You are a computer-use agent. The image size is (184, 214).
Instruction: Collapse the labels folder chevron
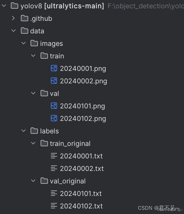coord(24,131)
